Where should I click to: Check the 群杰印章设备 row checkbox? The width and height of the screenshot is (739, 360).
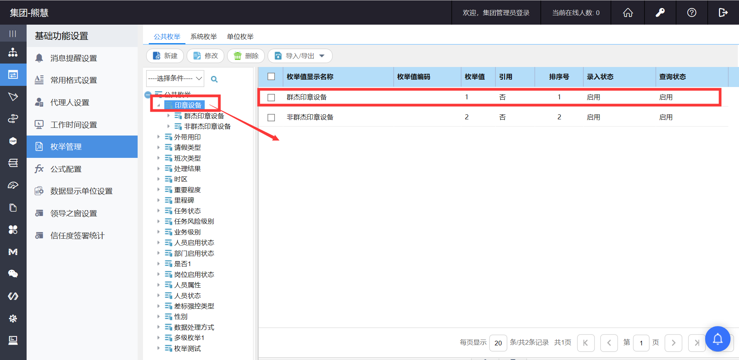[x=271, y=97]
